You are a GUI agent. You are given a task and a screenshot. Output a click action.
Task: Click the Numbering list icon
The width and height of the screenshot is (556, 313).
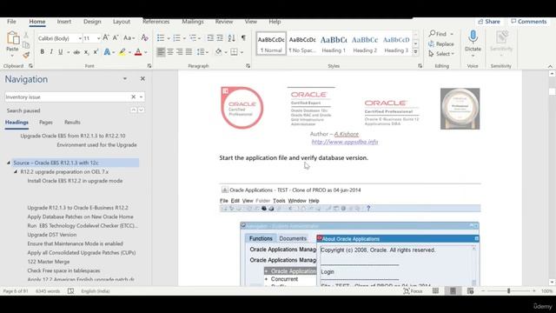tap(176, 37)
